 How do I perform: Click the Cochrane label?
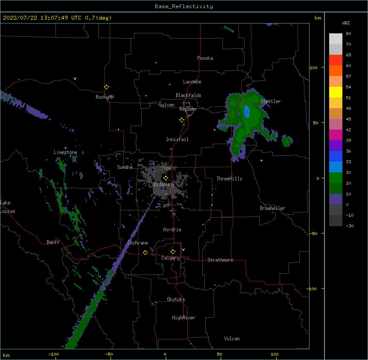click(x=137, y=243)
